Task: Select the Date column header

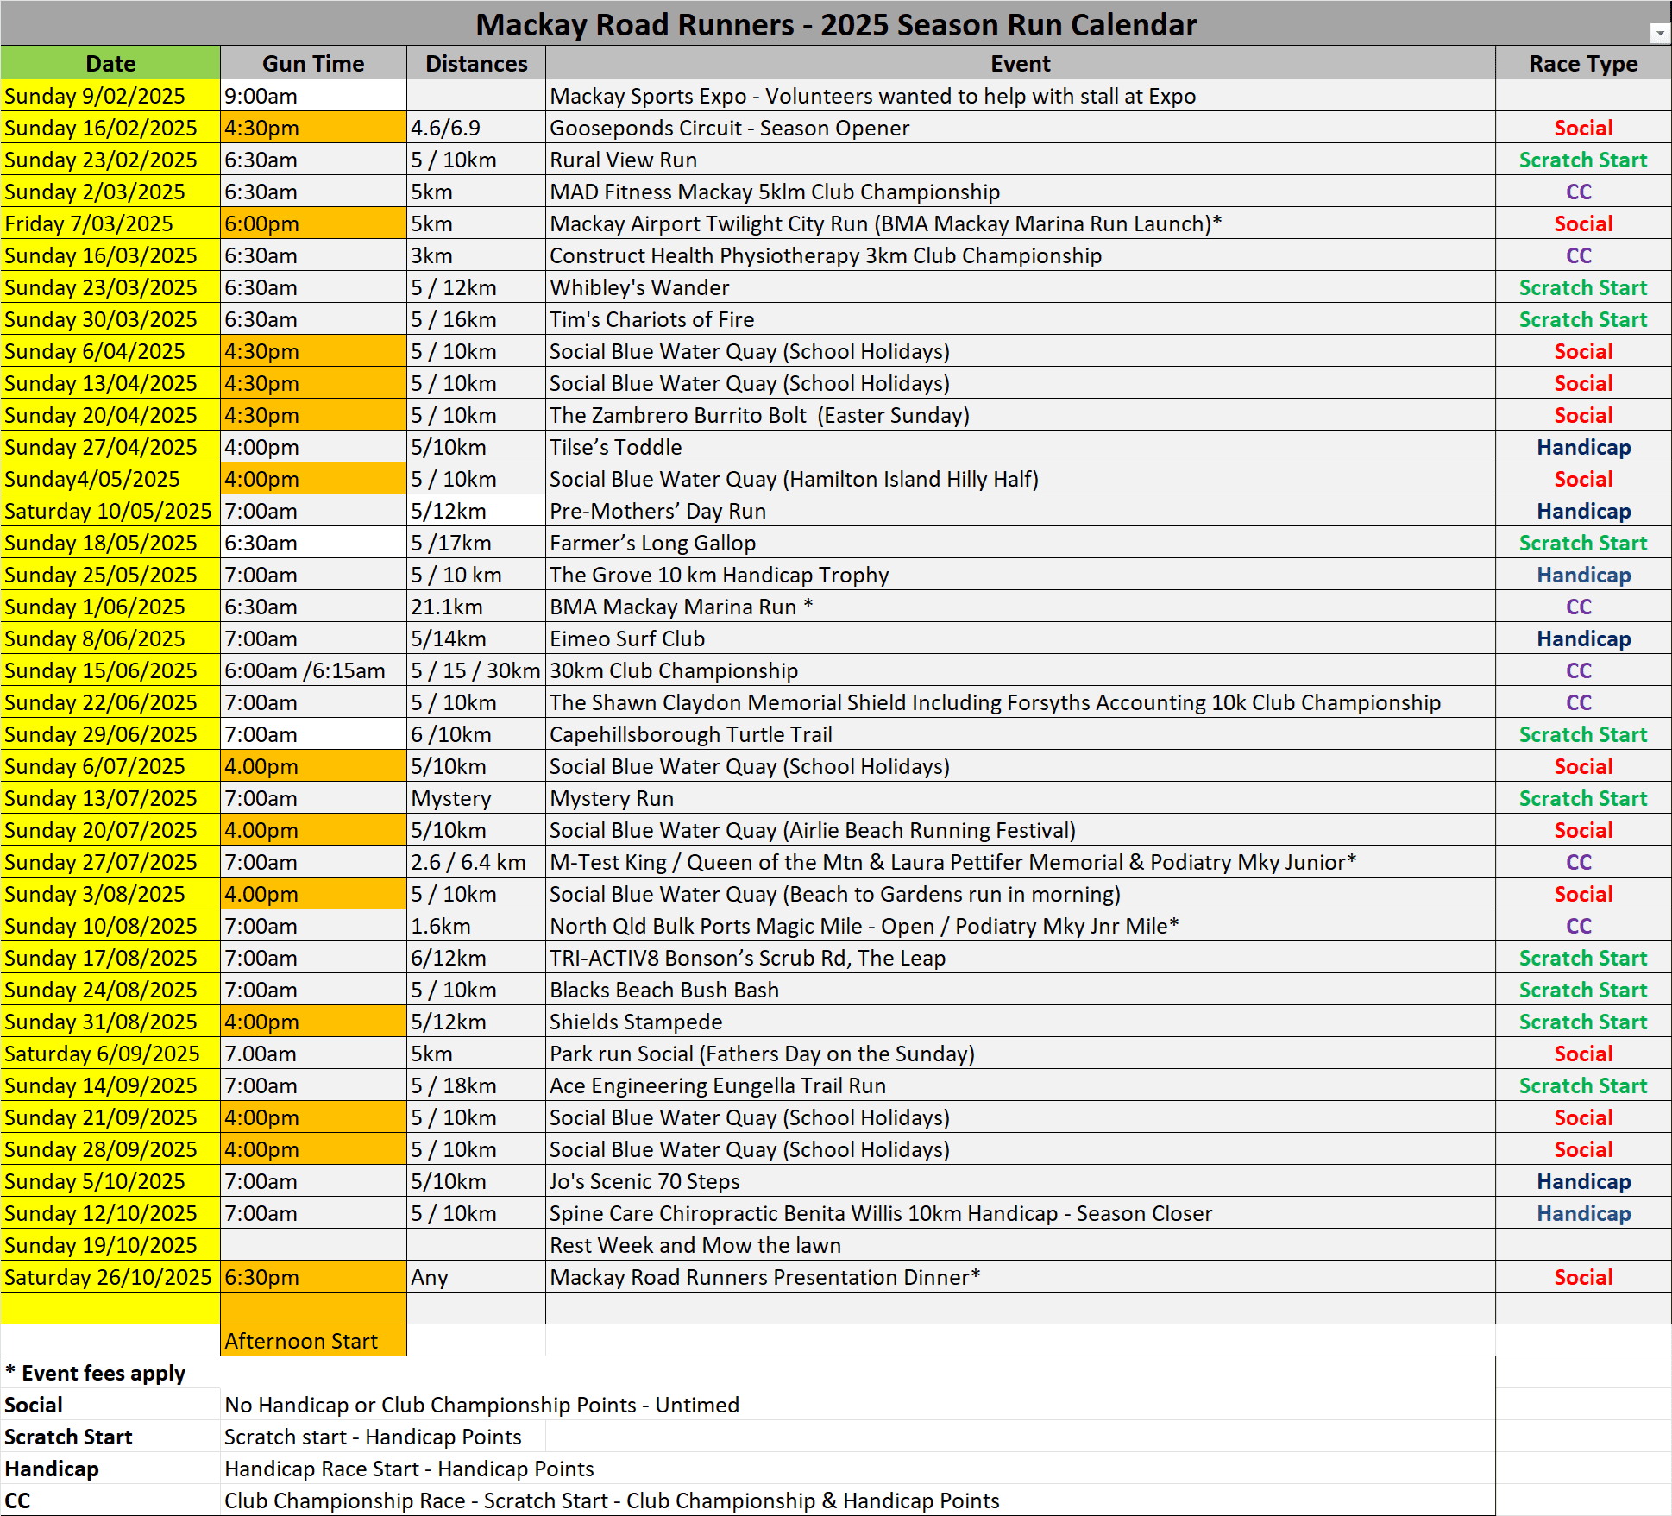Action: (110, 63)
